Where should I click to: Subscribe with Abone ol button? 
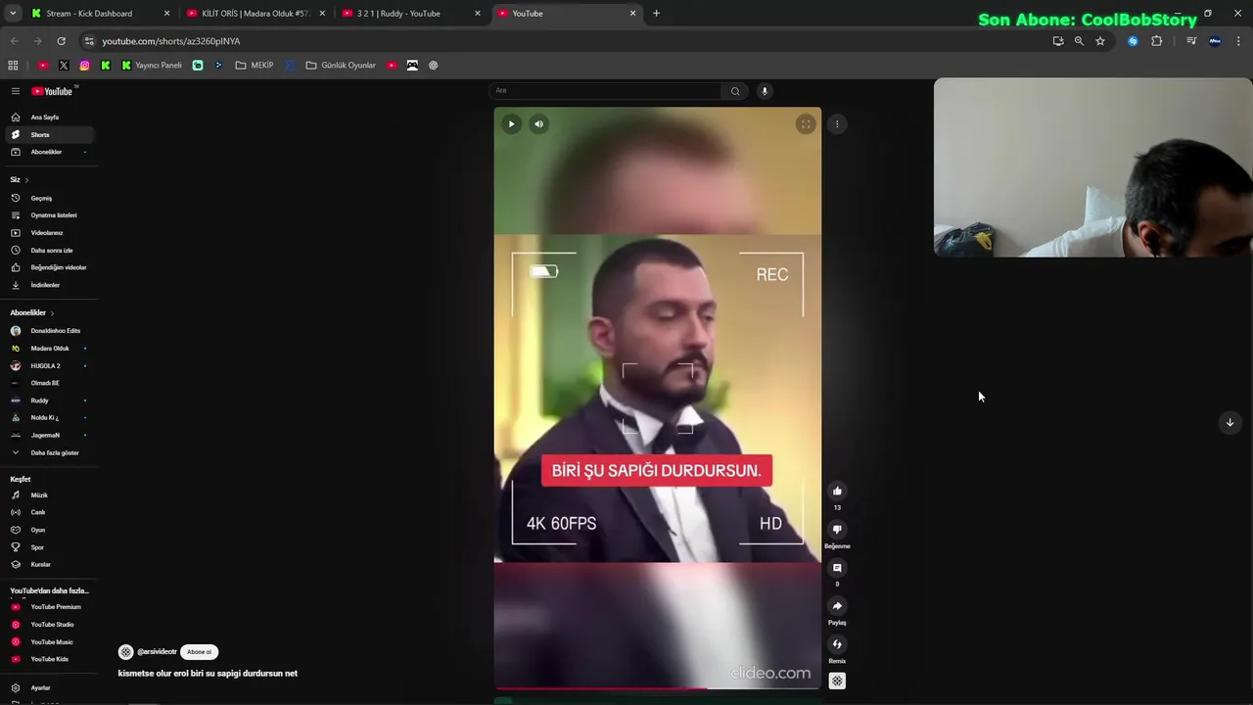pos(199,652)
